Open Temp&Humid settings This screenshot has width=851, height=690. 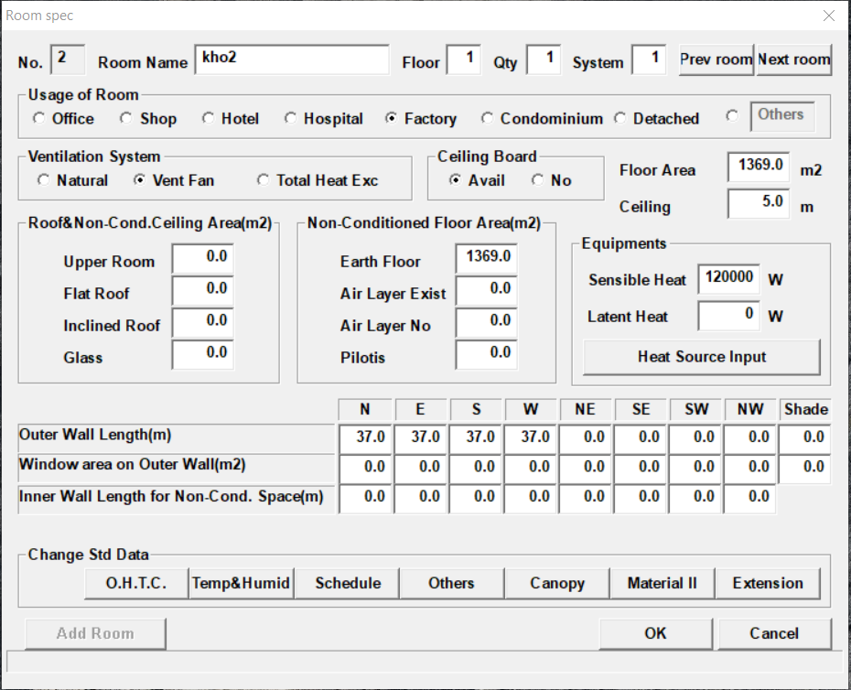242,583
